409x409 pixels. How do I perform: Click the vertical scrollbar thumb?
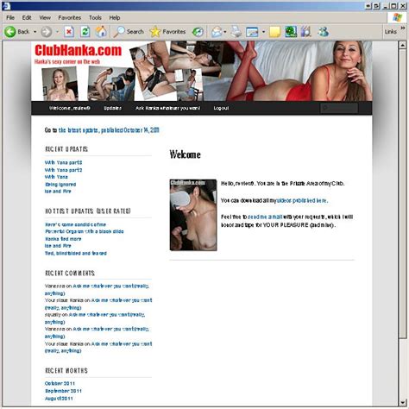tap(403, 194)
